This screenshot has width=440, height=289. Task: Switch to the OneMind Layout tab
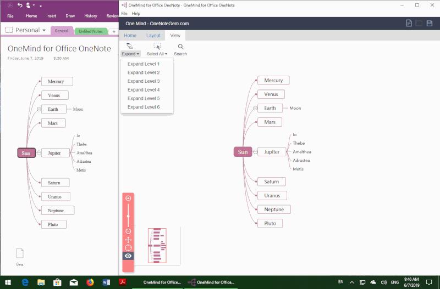point(153,36)
